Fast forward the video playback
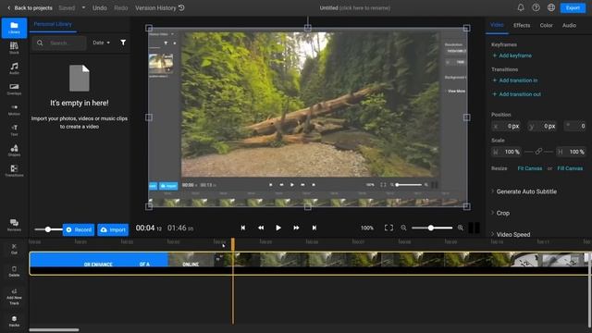Screen dimensions: 592x333 pos(296,228)
